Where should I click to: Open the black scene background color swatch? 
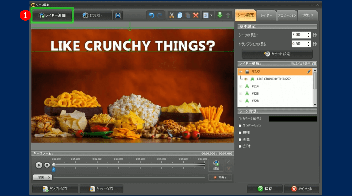click(293, 119)
